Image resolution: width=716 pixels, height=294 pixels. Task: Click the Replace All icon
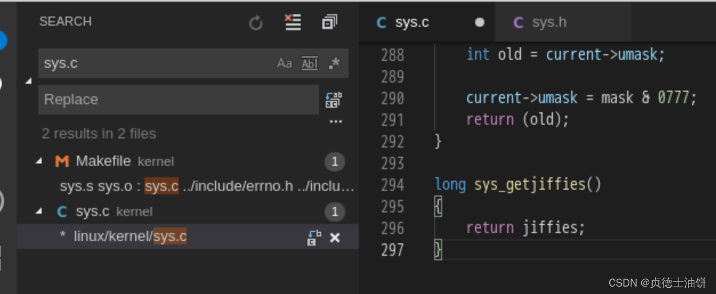click(x=334, y=100)
